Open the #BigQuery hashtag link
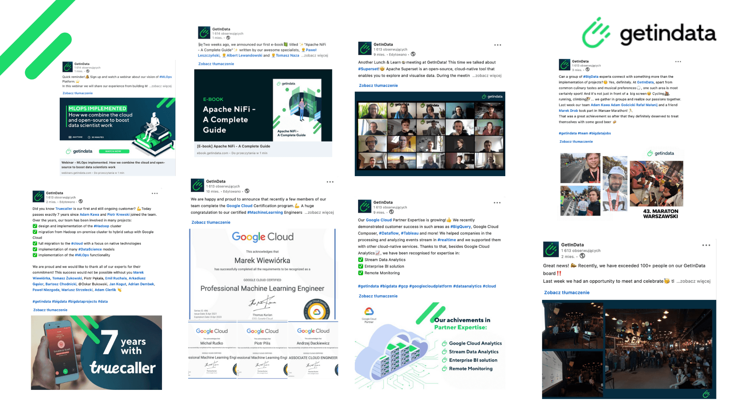Screen dimensions: 730x410 [x=460, y=227]
